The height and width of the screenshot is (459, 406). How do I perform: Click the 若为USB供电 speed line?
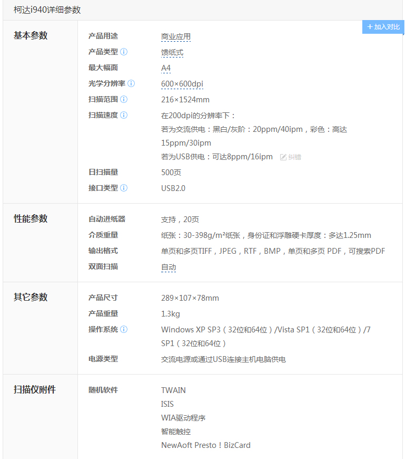pyautogui.click(x=217, y=157)
